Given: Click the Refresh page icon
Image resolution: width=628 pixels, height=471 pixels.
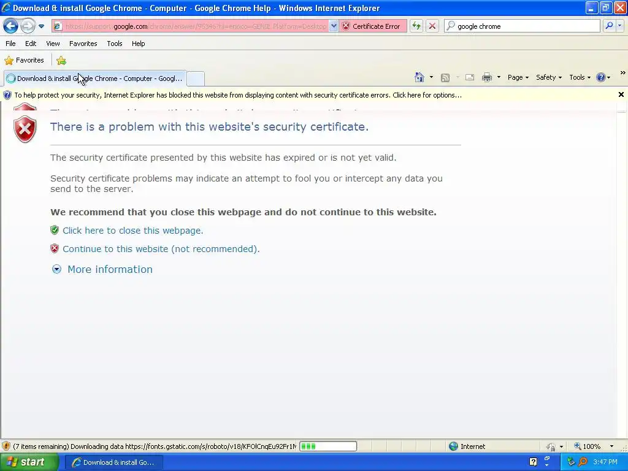Looking at the screenshot, I should (x=416, y=26).
